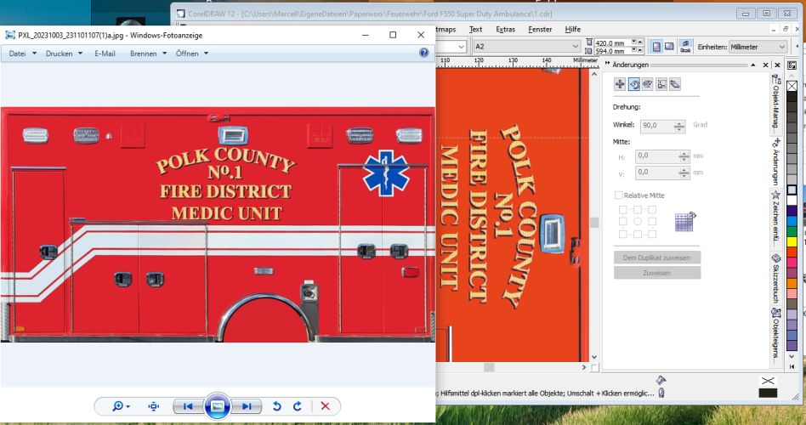The width and height of the screenshot is (806, 425).
Task: Switch to the Skizzenbuch docker tab
Action: 776,278
